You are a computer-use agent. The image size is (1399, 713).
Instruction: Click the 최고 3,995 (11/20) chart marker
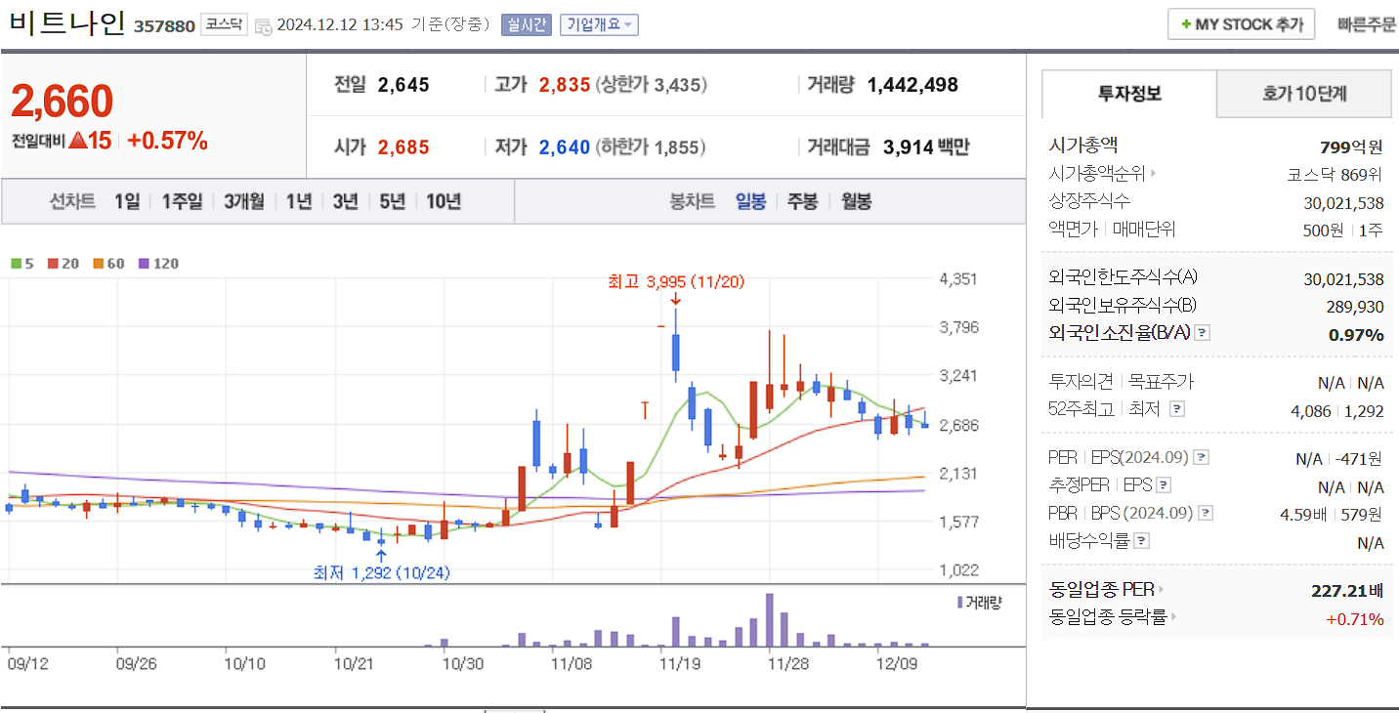click(674, 281)
